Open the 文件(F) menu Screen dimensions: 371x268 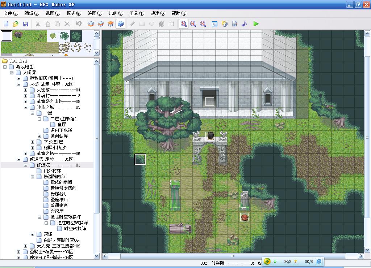pyautogui.click(x=11, y=13)
